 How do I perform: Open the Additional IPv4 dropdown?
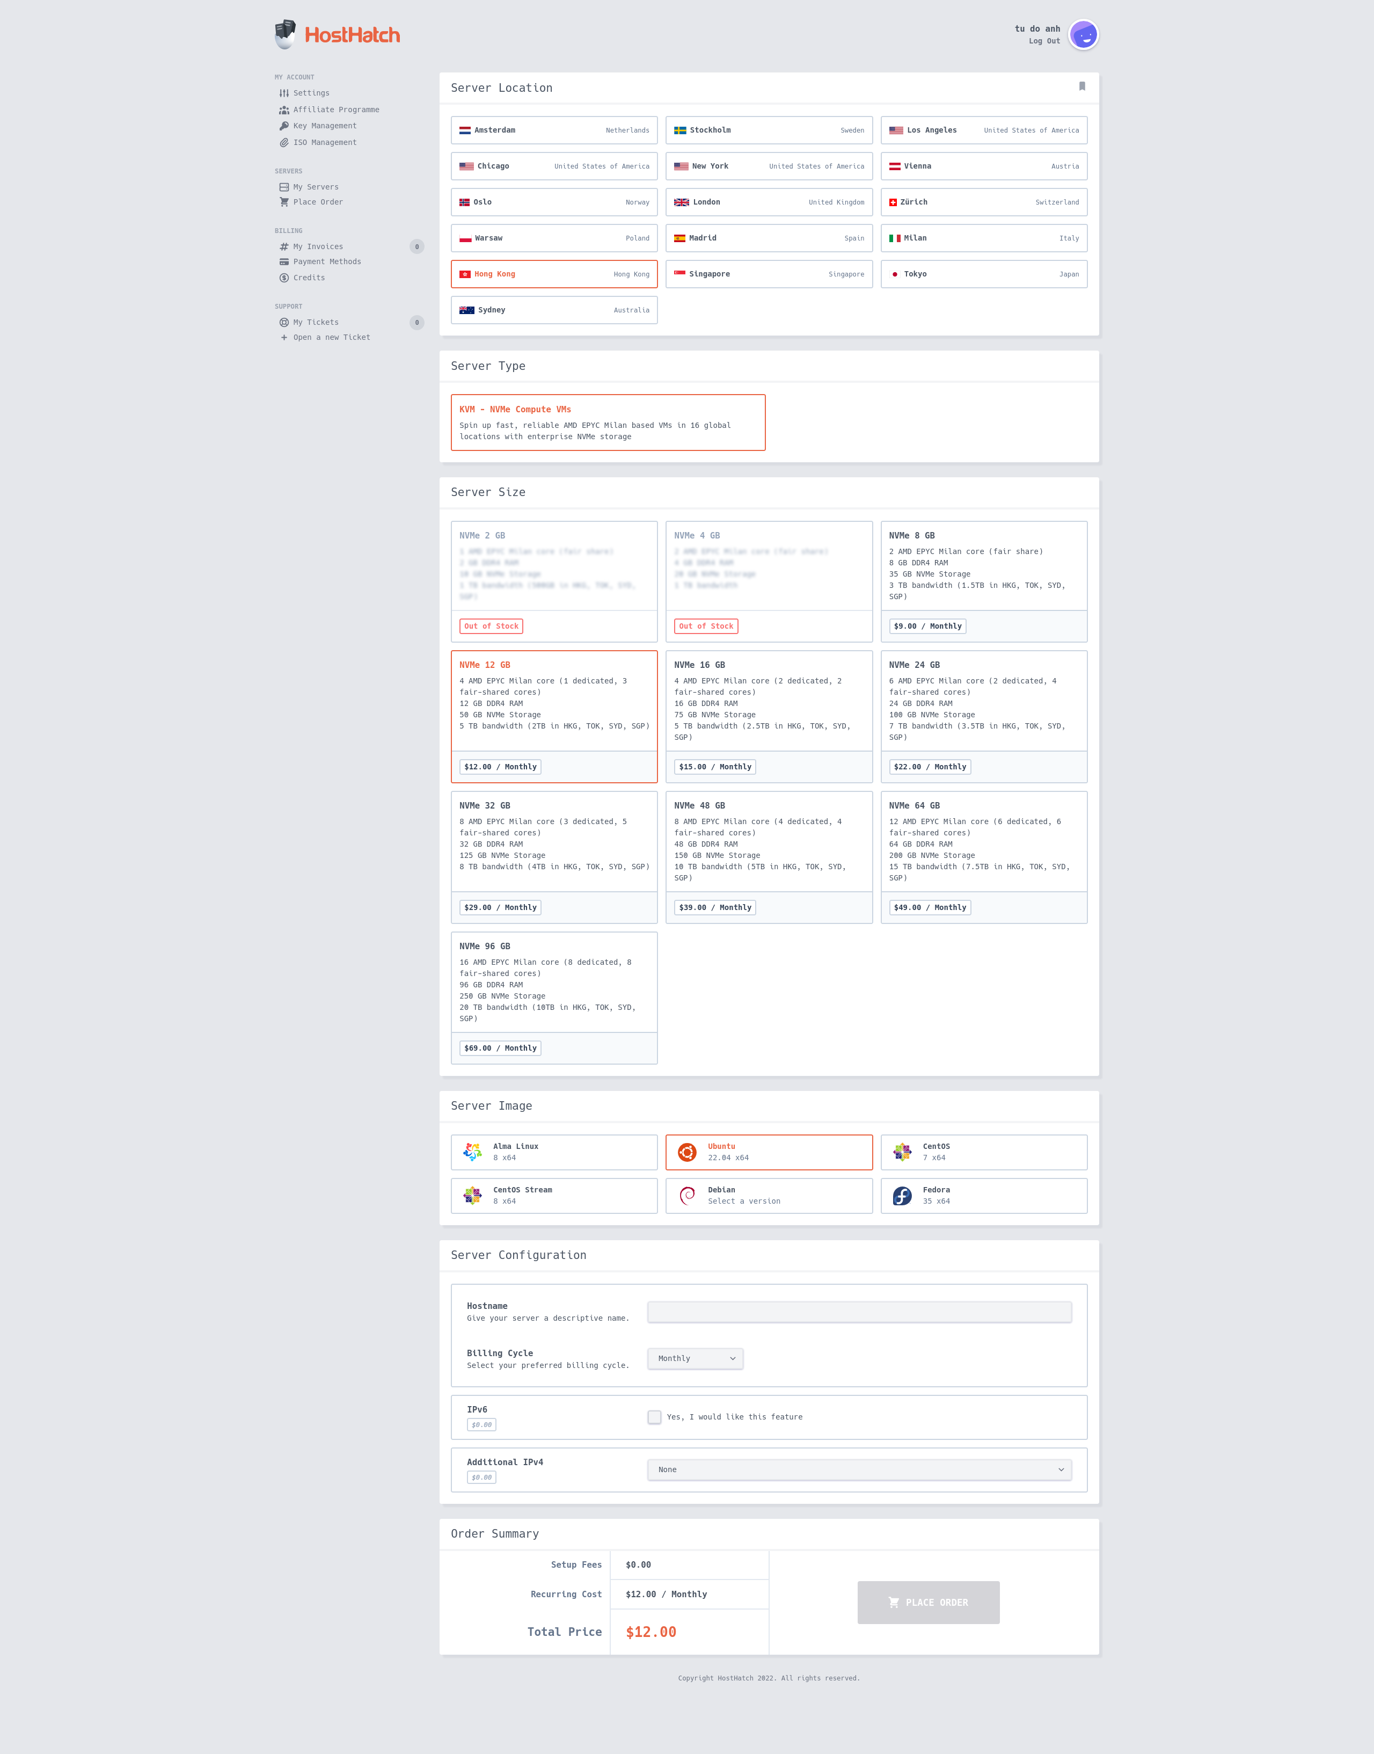point(859,1469)
